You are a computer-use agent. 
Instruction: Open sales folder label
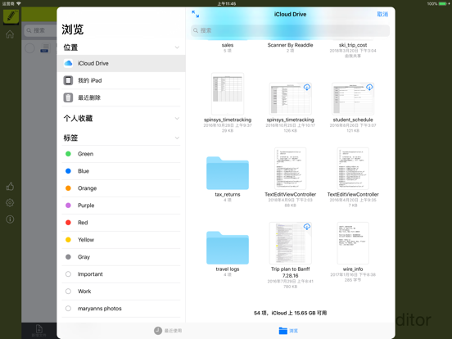pyautogui.click(x=228, y=45)
